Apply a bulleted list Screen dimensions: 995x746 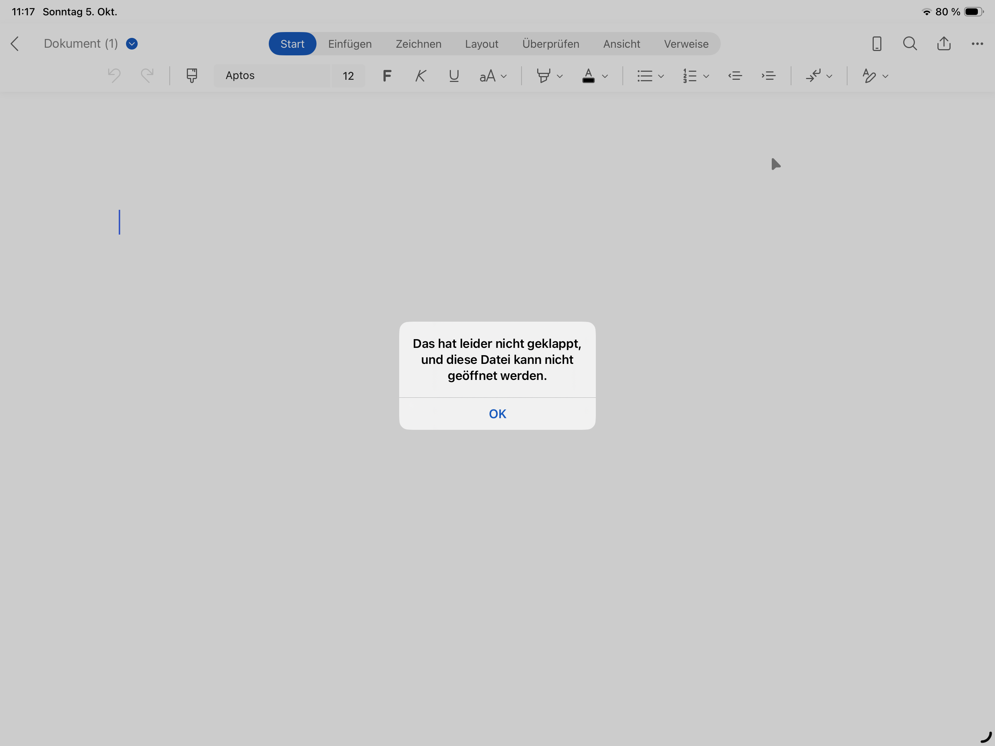click(644, 76)
